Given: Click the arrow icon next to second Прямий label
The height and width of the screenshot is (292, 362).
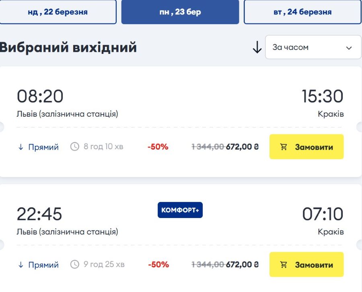Looking at the screenshot, I should (x=20, y=265).
